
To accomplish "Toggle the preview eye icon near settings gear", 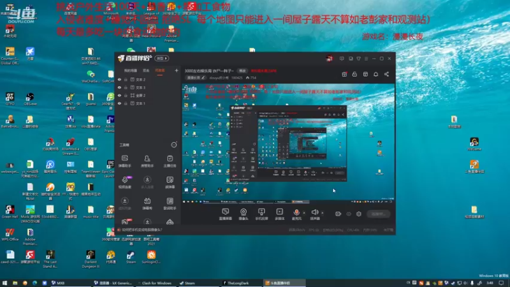I will (x=349, y=214).
